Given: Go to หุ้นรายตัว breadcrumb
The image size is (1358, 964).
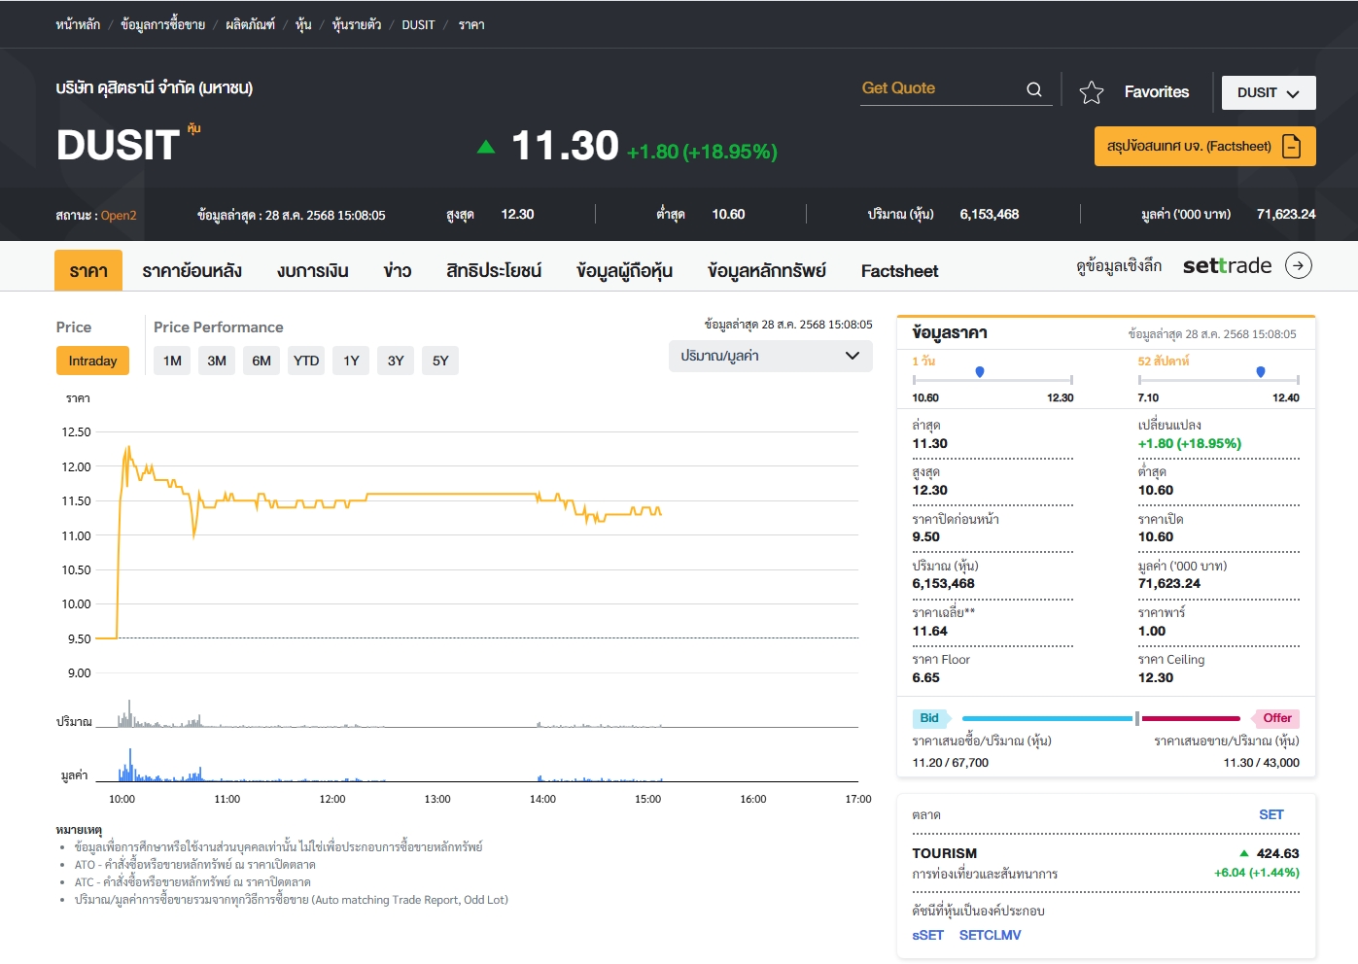Looking at the screenshot, I should 357,24.
